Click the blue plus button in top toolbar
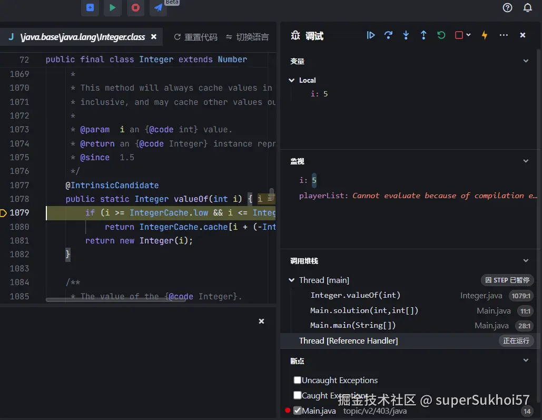The width and height of the screenshot is (542, 420). 90,7
